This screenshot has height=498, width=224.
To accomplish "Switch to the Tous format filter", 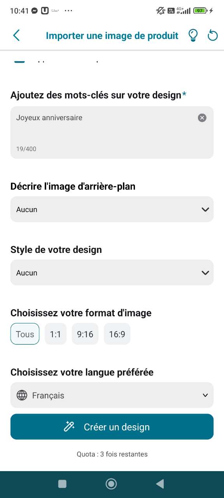I will 24,334.
